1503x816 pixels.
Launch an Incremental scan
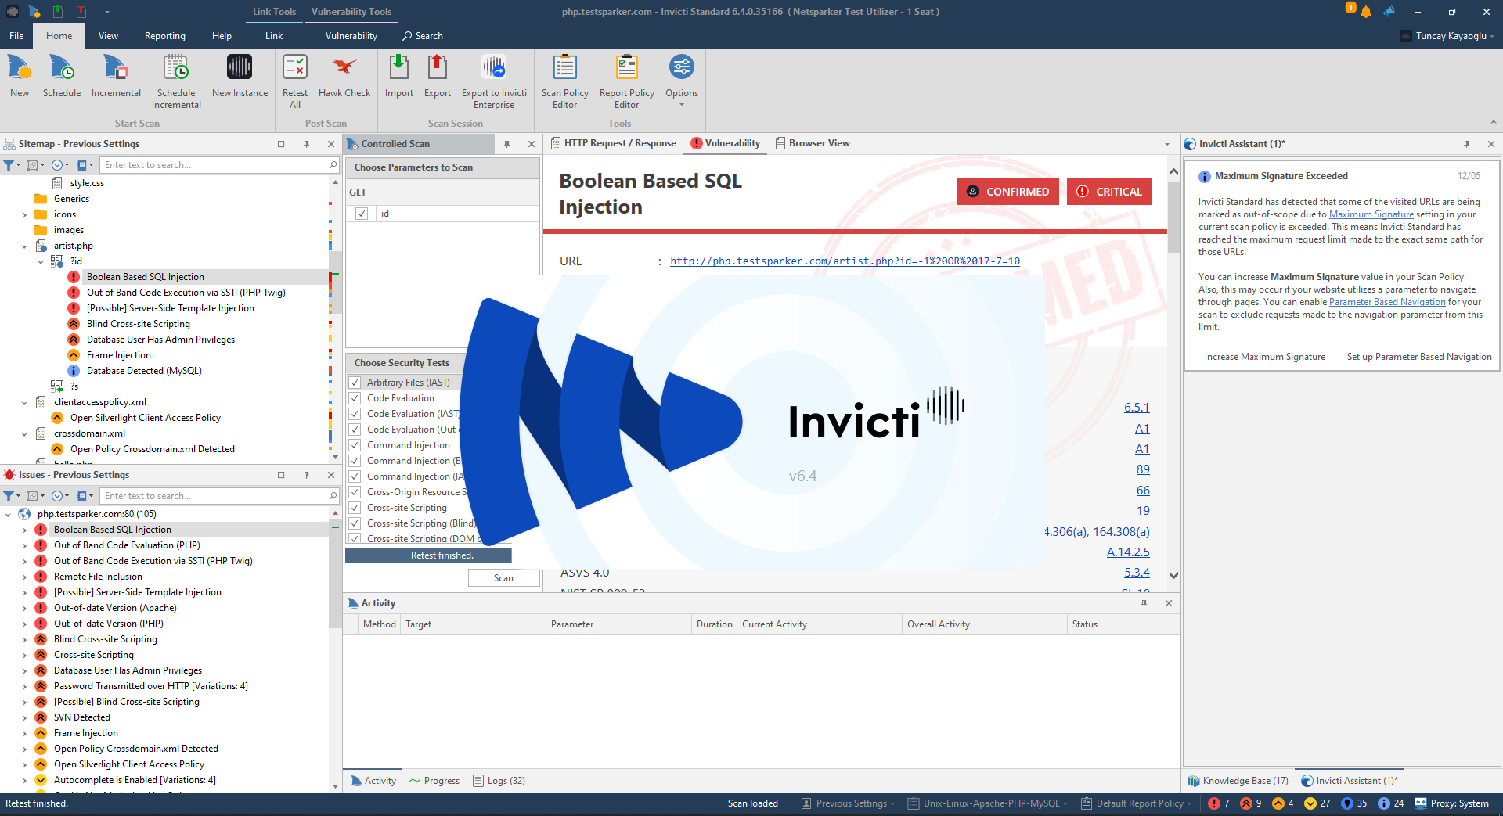click(x=116, y=76)
